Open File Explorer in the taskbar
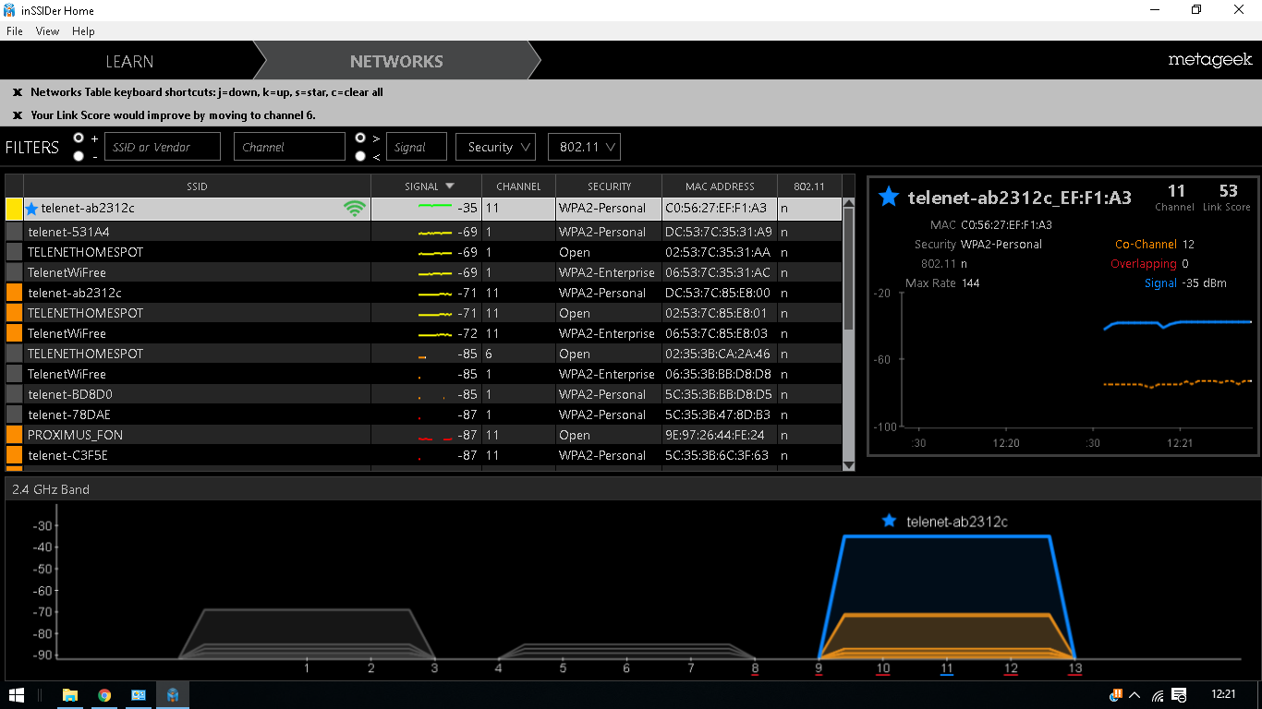Screen dimensions: 1262x709 (x=70, y=695)
